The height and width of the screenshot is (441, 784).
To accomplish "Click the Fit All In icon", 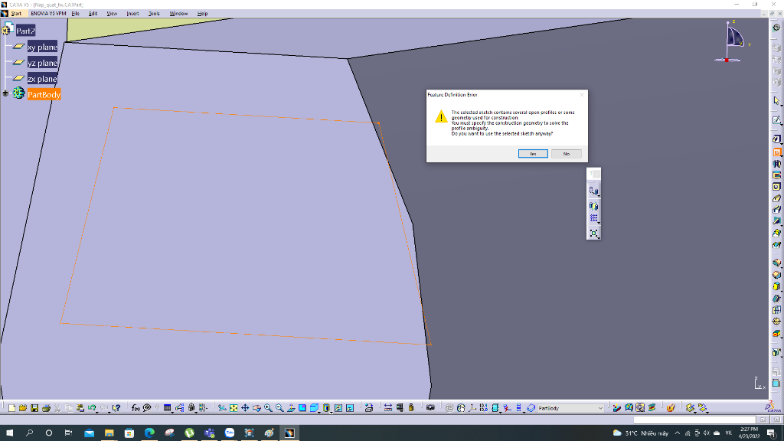I will [x=234, y=408].
